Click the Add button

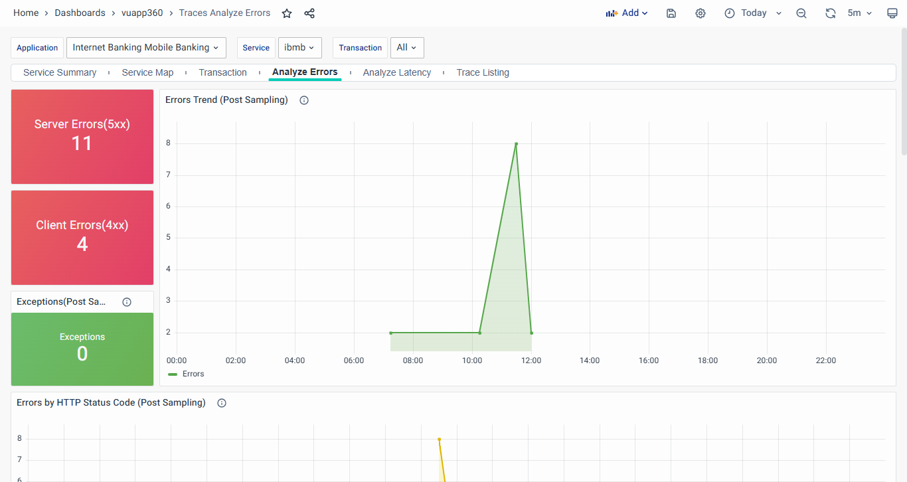click(627, 13)
